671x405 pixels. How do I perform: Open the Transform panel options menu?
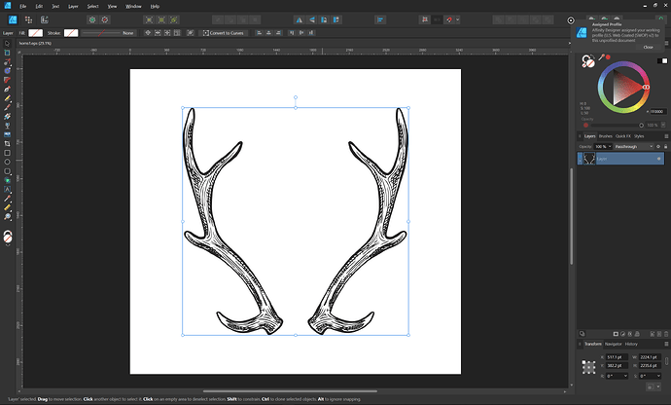tap(666, 344)
